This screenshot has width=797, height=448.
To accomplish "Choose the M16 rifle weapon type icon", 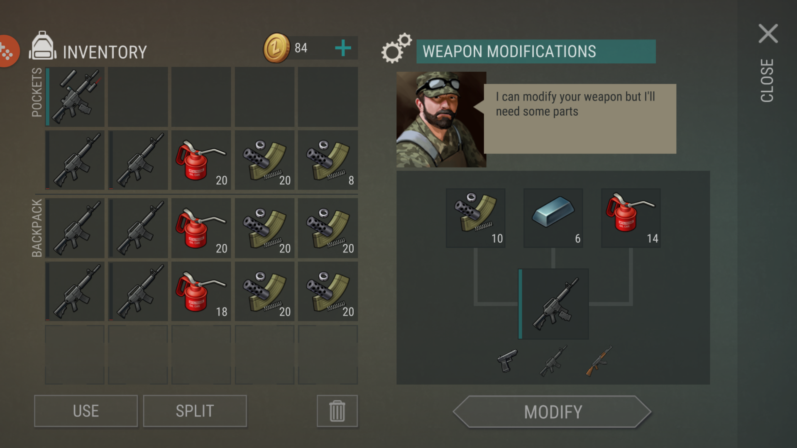I will pyautogui.click(x=553, y=360).
